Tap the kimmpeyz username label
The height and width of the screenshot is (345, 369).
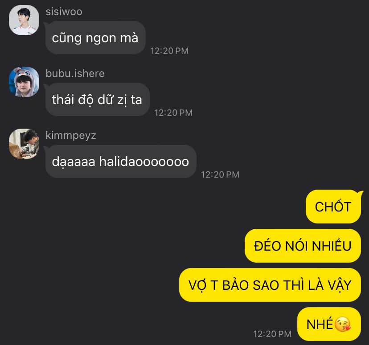71,136
